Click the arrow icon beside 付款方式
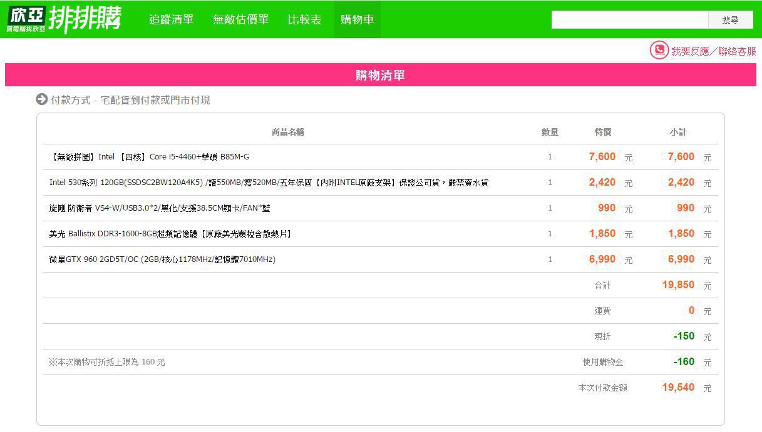Viewport: 762px width, 432px height. click(x=42, y=99)
